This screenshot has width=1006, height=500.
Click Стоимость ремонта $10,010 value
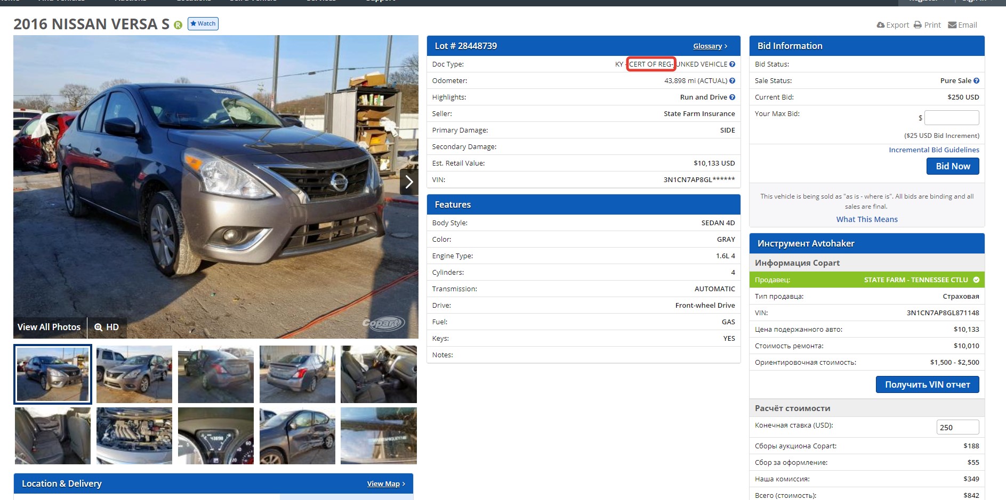pyautogui.click(x=966, y=346)
